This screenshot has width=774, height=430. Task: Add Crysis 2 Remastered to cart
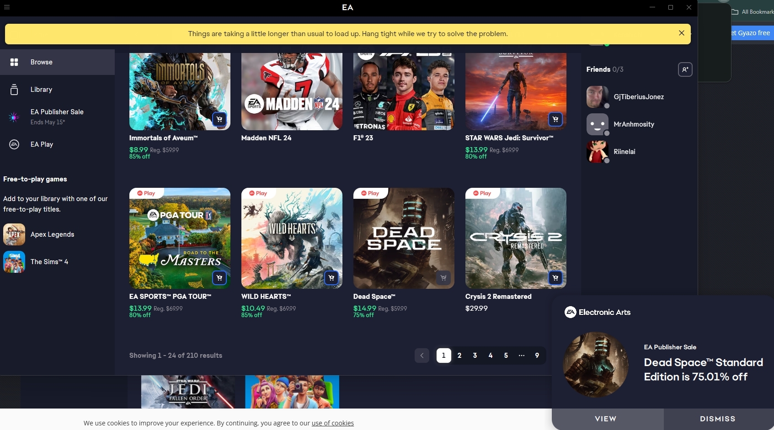coord(555,278)
